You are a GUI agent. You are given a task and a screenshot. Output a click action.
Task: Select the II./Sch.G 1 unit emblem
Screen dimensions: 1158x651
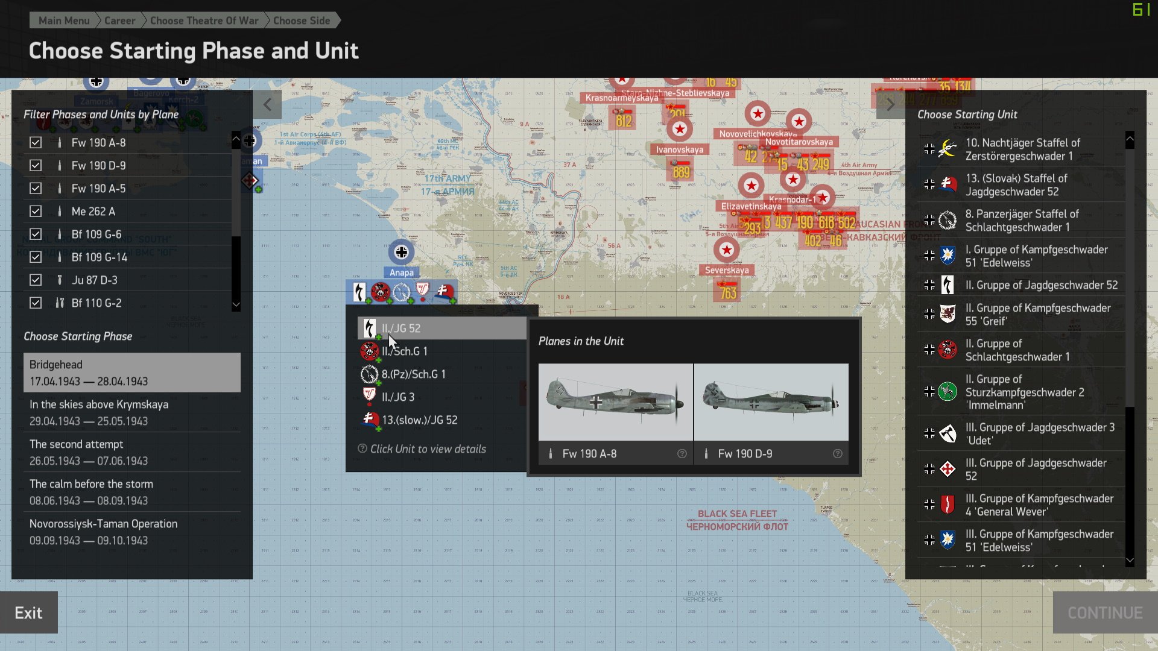tap(369, 351)
